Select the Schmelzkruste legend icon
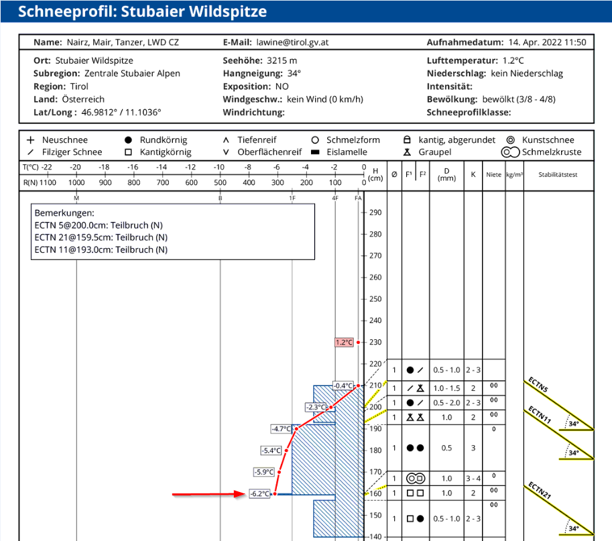 [510, 152]
